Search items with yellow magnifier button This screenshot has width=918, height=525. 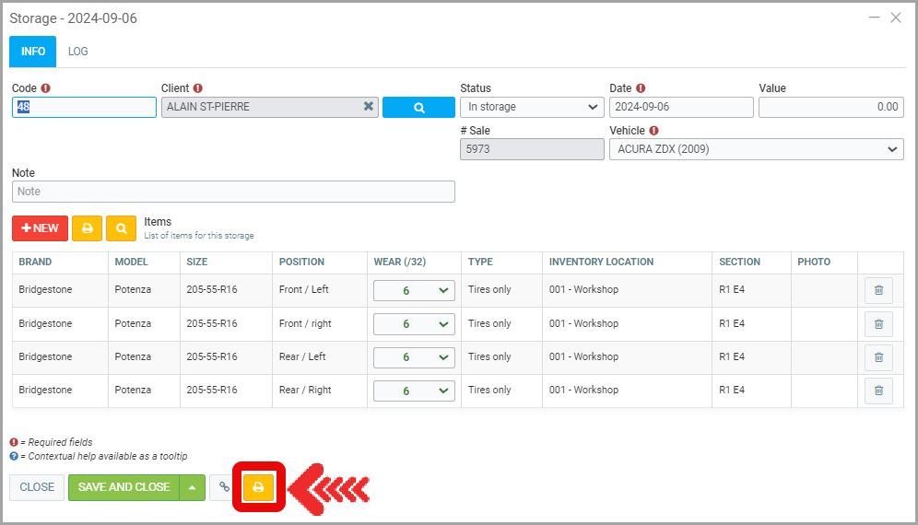(121, 228)
